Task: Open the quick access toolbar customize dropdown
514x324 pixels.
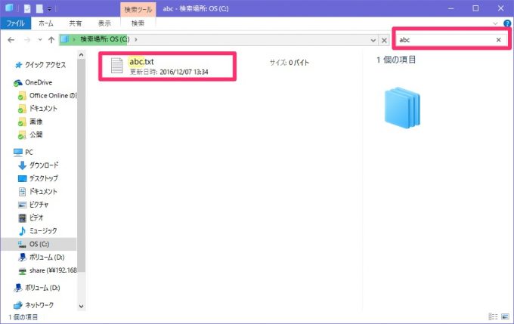Action: pos(49,9)
